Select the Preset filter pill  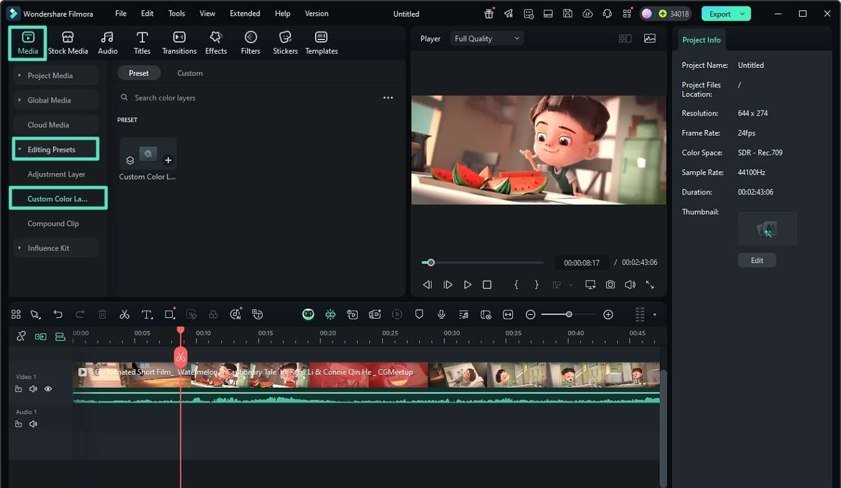138,73
